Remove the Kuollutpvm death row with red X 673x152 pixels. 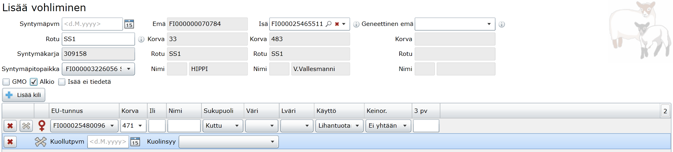click(10, 142)
